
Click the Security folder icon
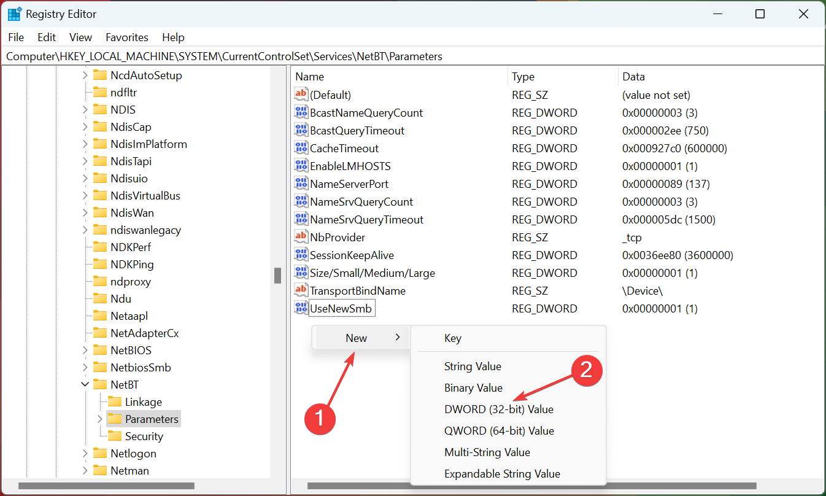click(x=115, y=436)
